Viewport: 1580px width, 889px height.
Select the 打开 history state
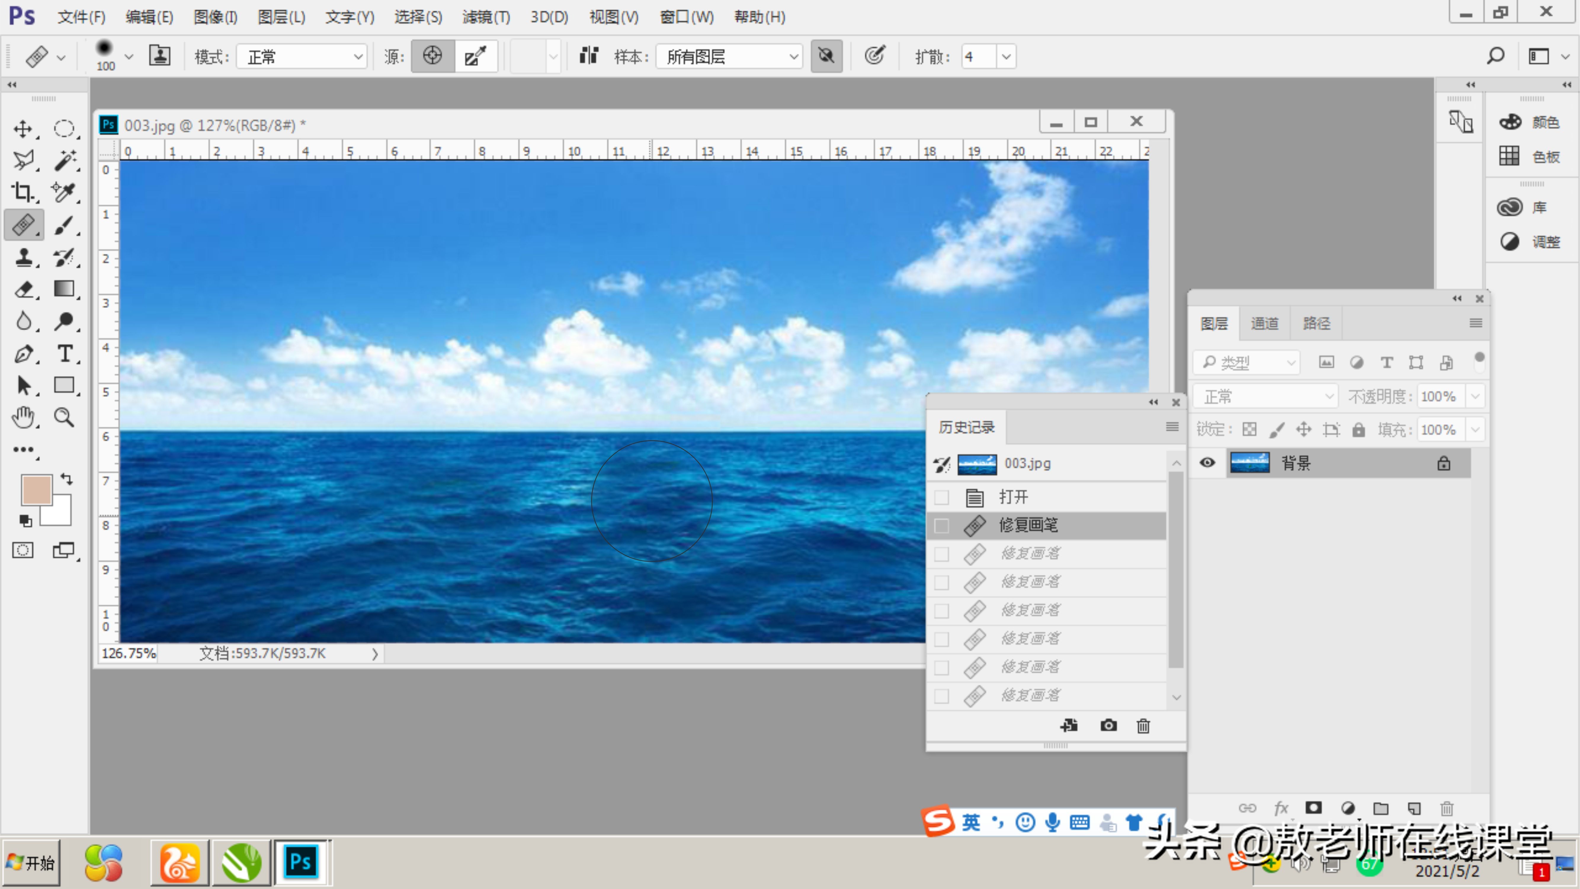[x=1013, y=497]
